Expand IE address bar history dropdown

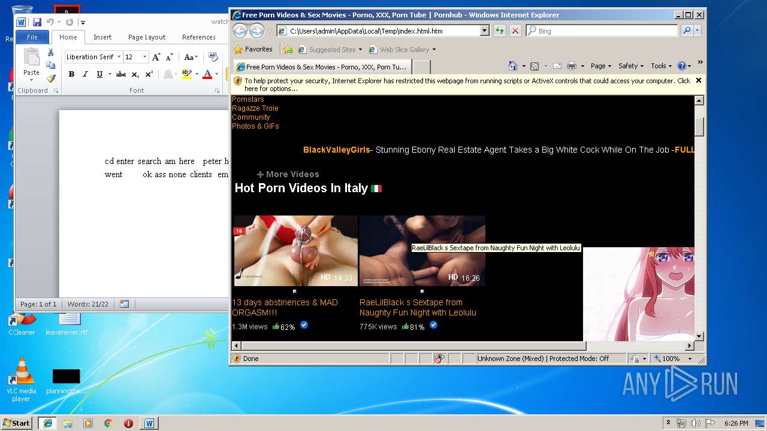click(485, 31)
